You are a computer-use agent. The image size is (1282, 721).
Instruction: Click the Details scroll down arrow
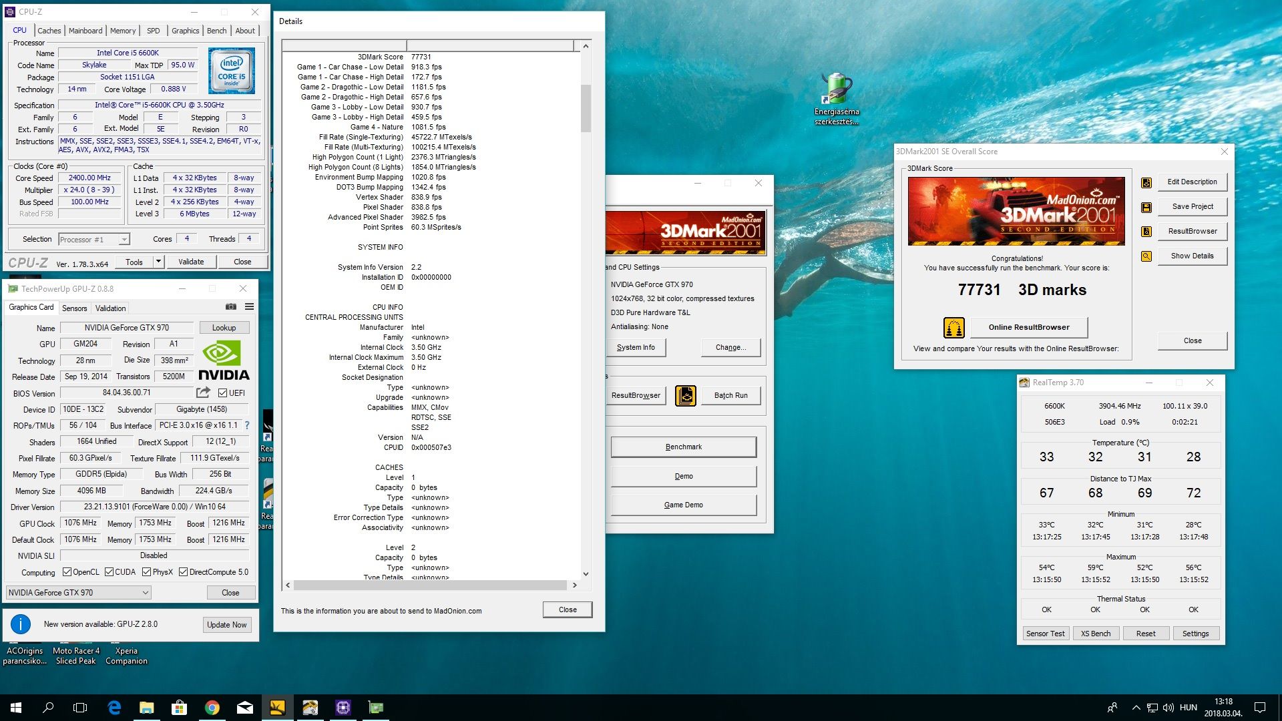pyautogui.click(x=586, y=574)
